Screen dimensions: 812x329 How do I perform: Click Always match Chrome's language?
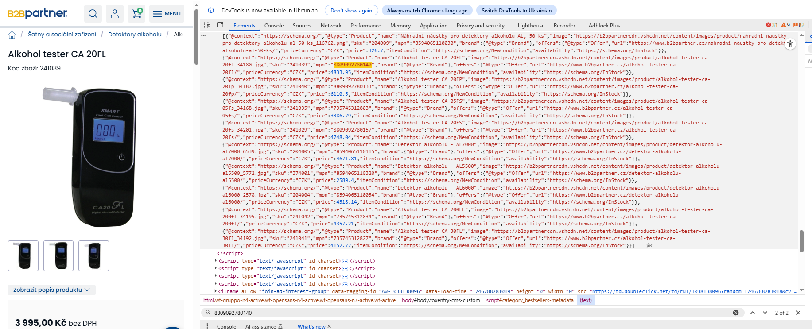(427, 10)
